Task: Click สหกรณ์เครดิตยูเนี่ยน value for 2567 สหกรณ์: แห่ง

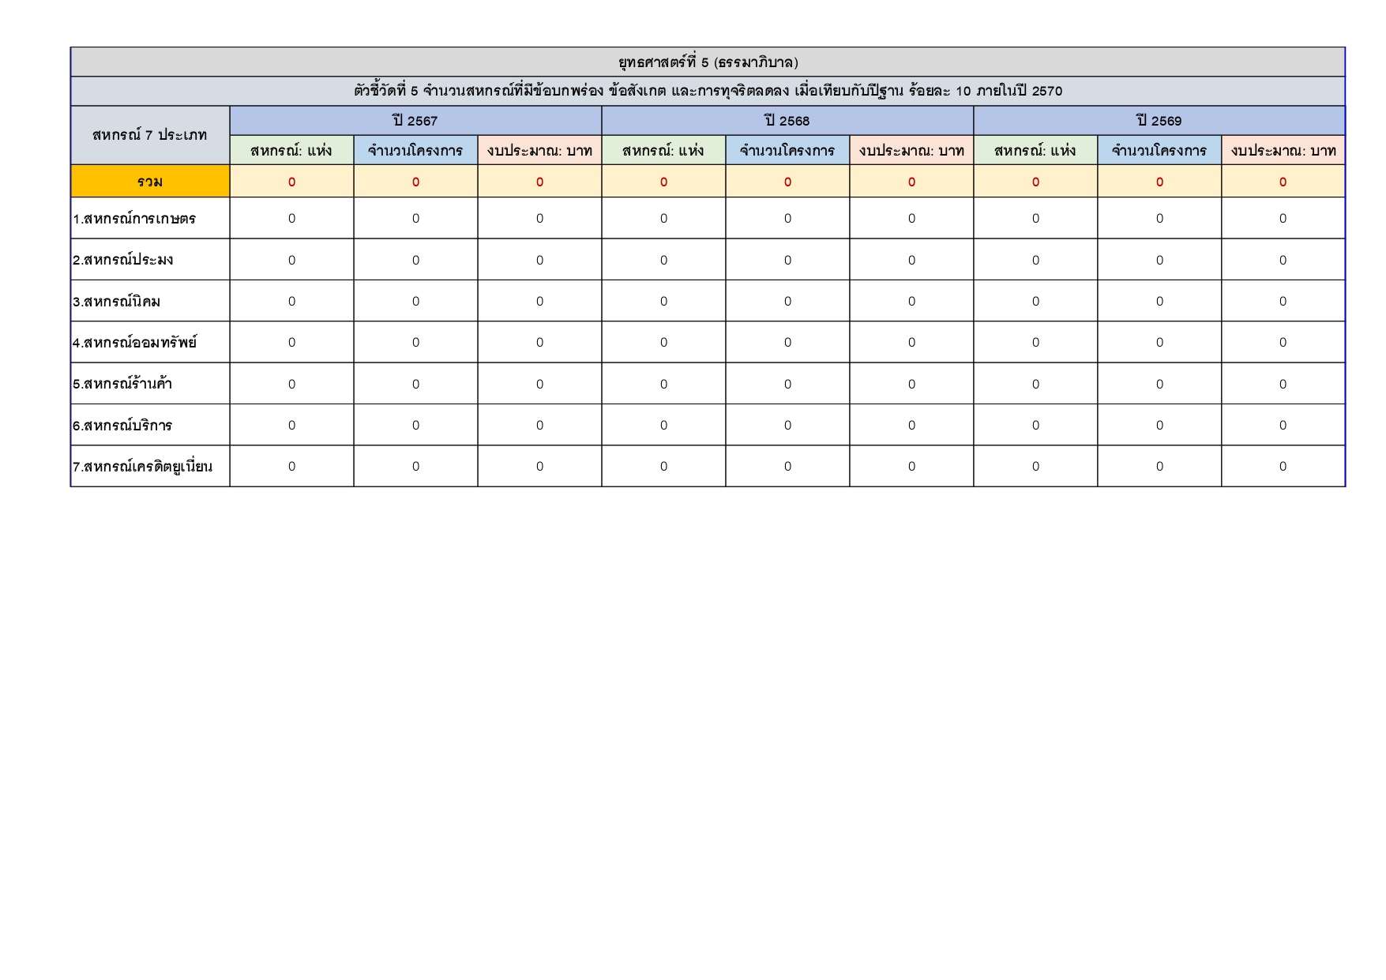Action: point(291,466)
